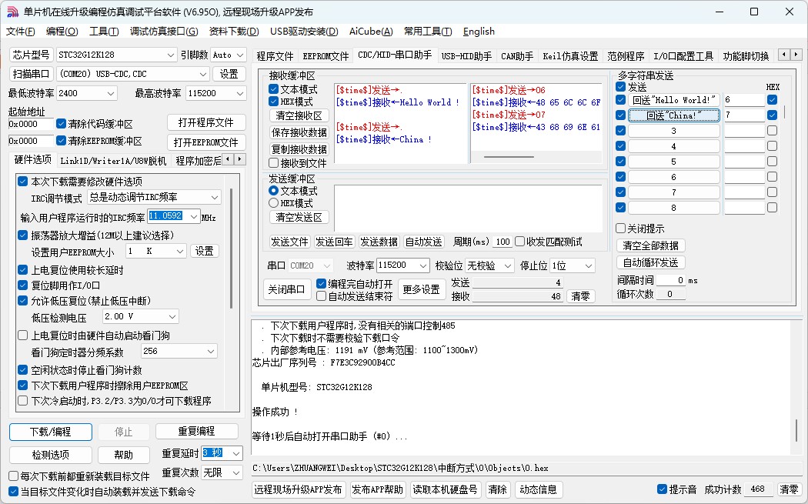Toggle HEX checkbox for 回送"China!" row
This screenshot has width=808, height=504.
(772, 115)
